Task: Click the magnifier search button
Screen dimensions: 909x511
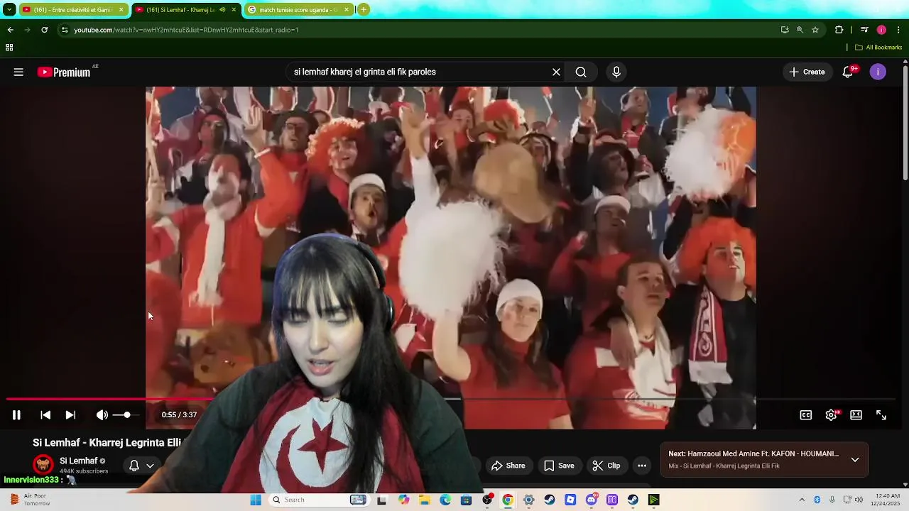Action: [x=581, y=72]
